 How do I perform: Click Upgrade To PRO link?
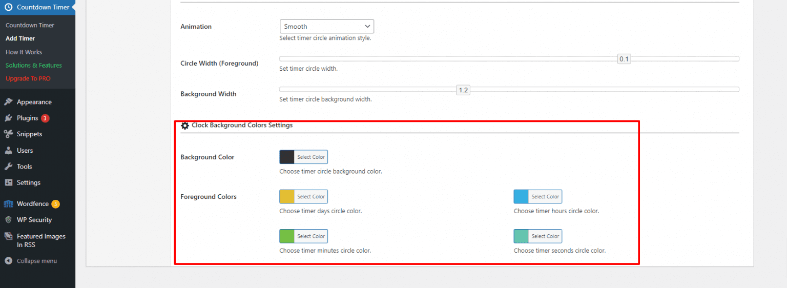point(28,78)
